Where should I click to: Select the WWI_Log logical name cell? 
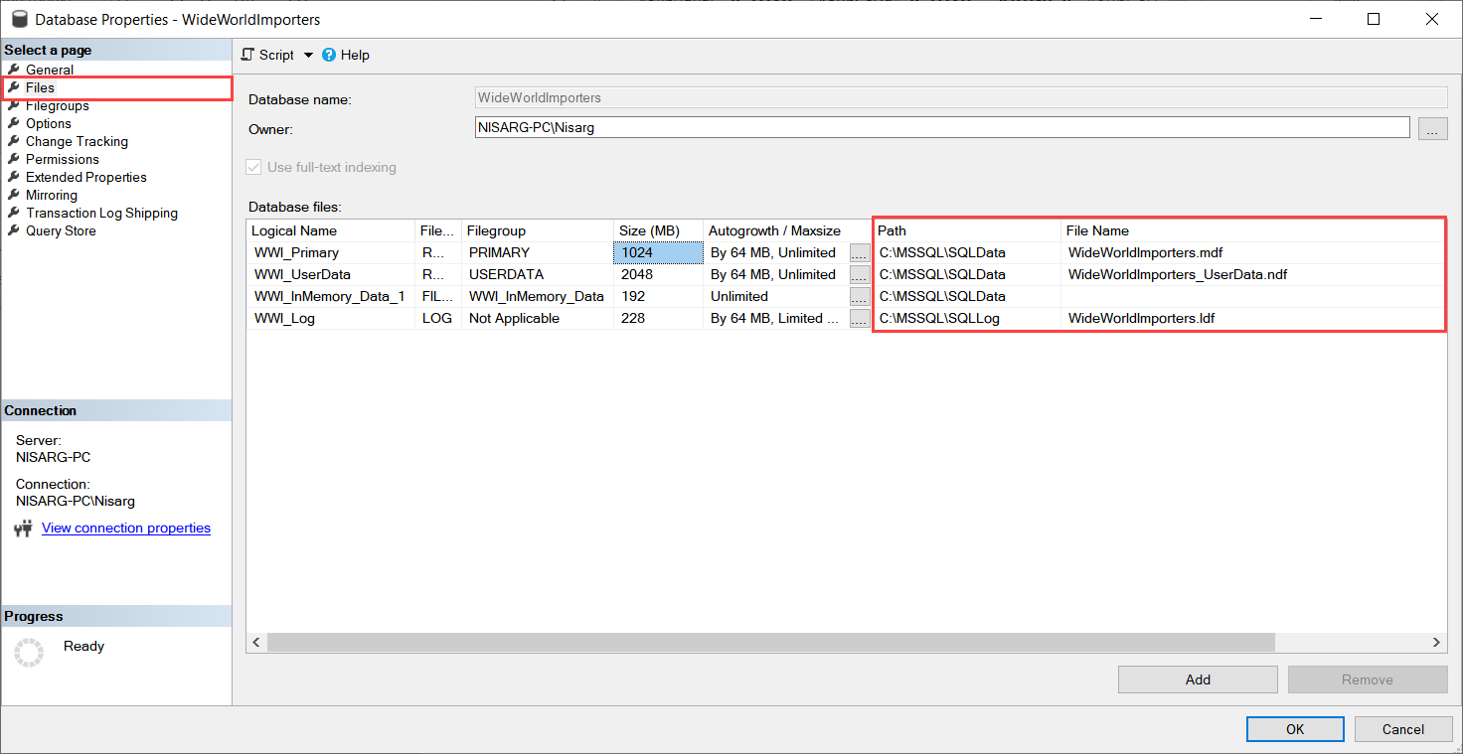click(x=331, y=318)
